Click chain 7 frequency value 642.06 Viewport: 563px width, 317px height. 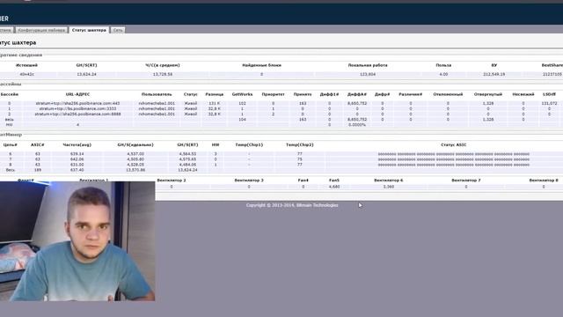(x=77, y=159)
